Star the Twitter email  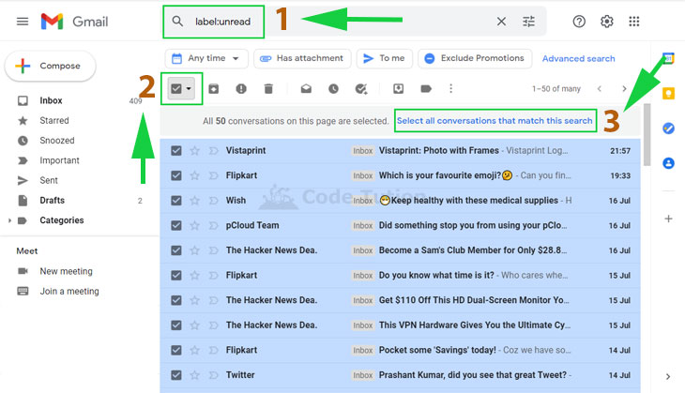195,375
